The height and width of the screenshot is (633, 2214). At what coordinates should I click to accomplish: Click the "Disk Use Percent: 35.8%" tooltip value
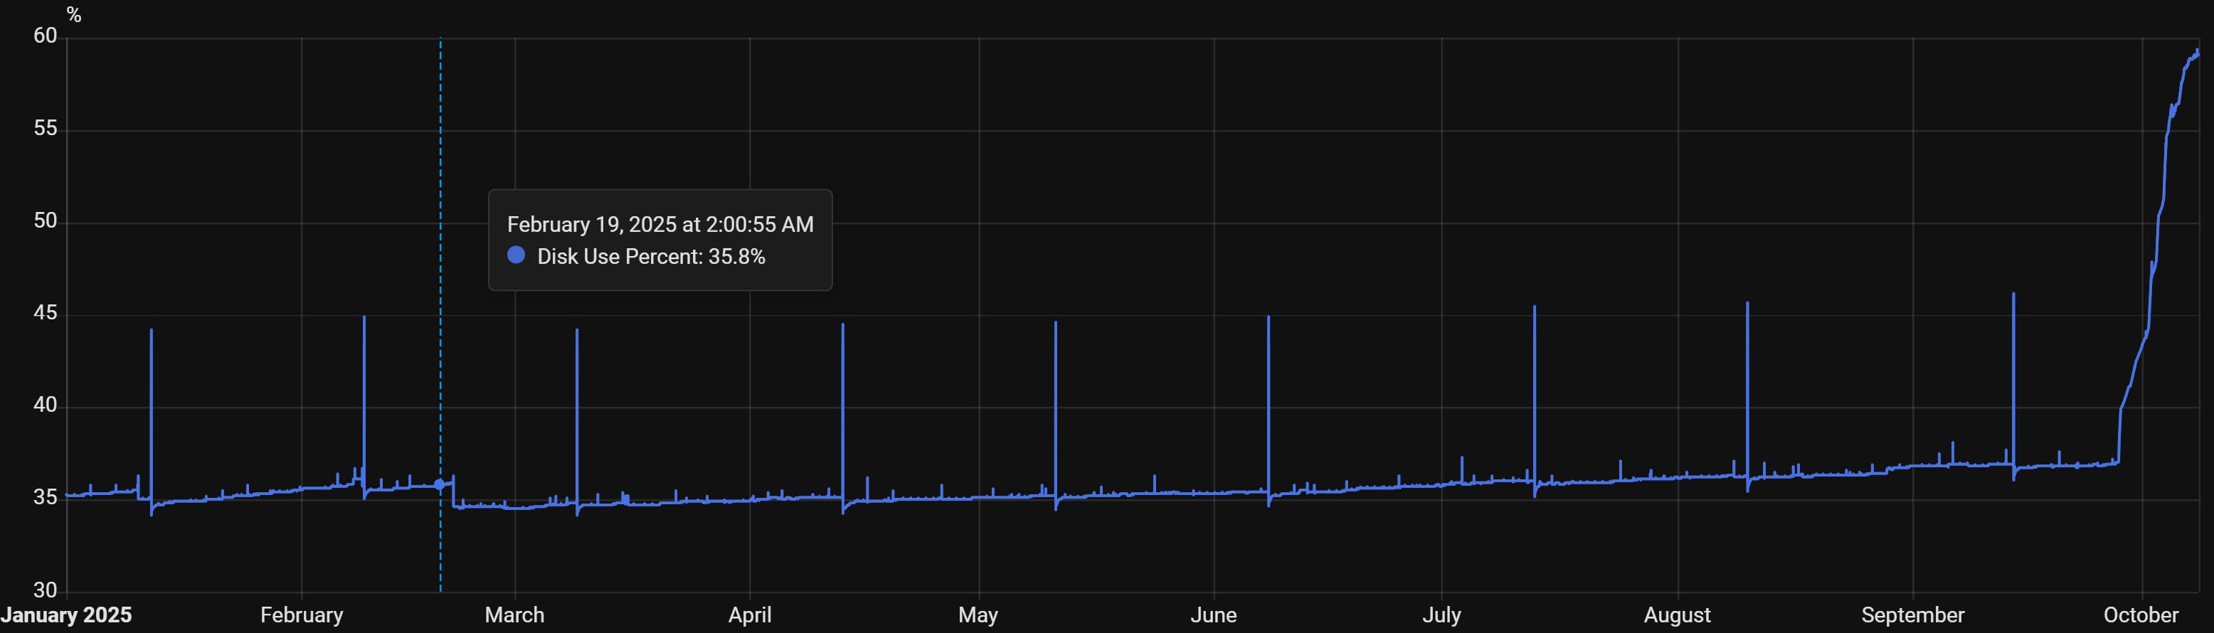(651, 256)
